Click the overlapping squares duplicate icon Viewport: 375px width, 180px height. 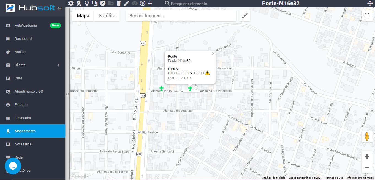[x=95, y=3]
